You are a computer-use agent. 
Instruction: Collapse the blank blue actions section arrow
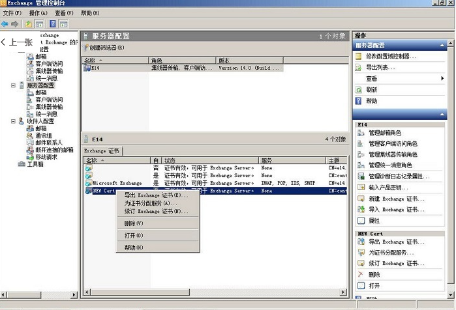[442, 115]
